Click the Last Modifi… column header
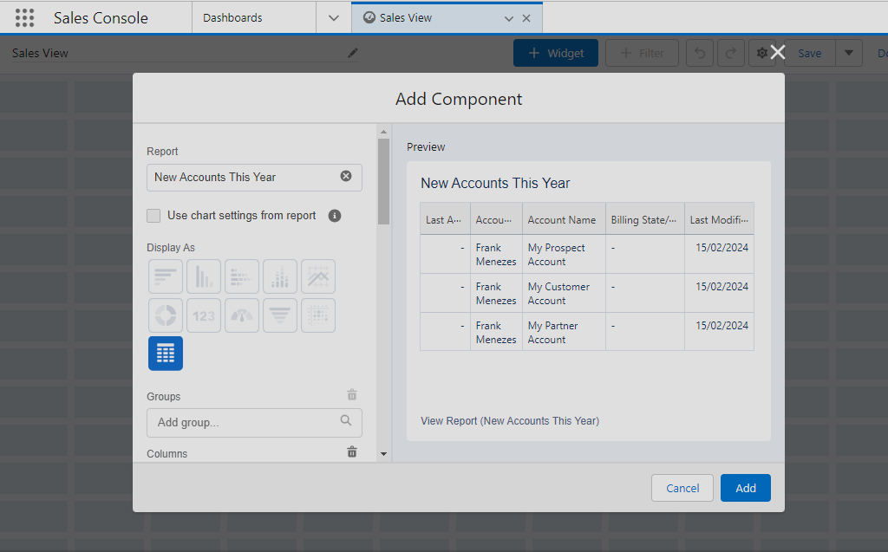Screen dimensions: 888x552 click(x=719, y=219)
